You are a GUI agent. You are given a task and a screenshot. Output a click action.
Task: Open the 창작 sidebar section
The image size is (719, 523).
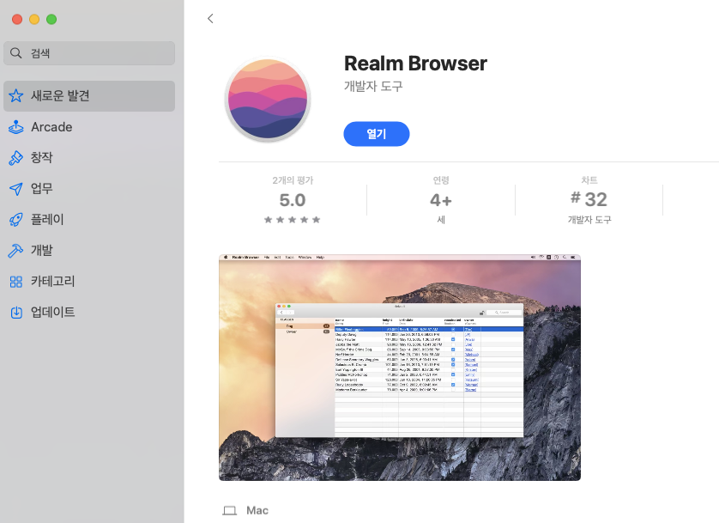pyautogui.click(x=89, y=158)
